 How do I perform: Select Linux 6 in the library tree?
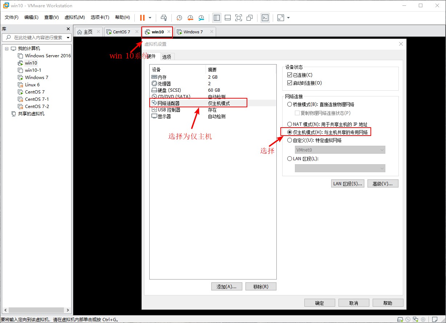(32, 85)
